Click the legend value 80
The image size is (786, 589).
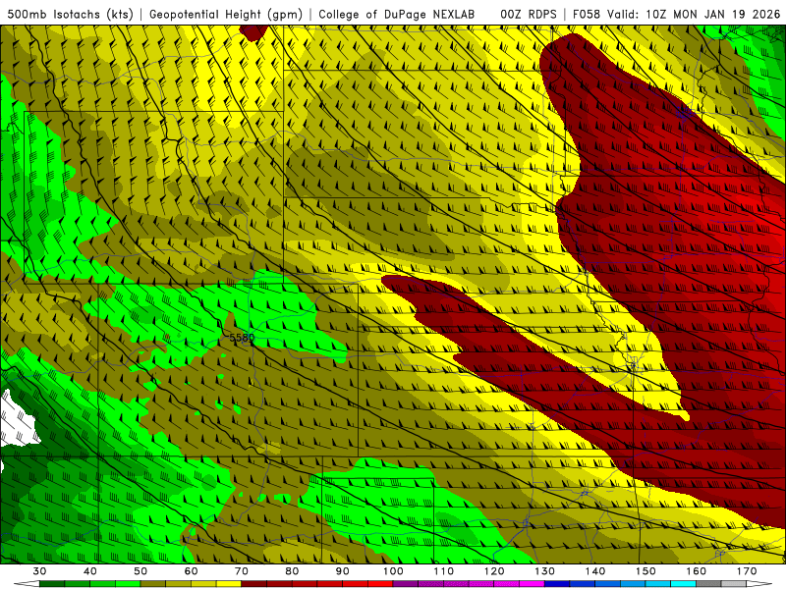[292, 571]
